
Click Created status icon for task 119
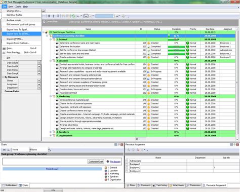(x=149, y=43)
